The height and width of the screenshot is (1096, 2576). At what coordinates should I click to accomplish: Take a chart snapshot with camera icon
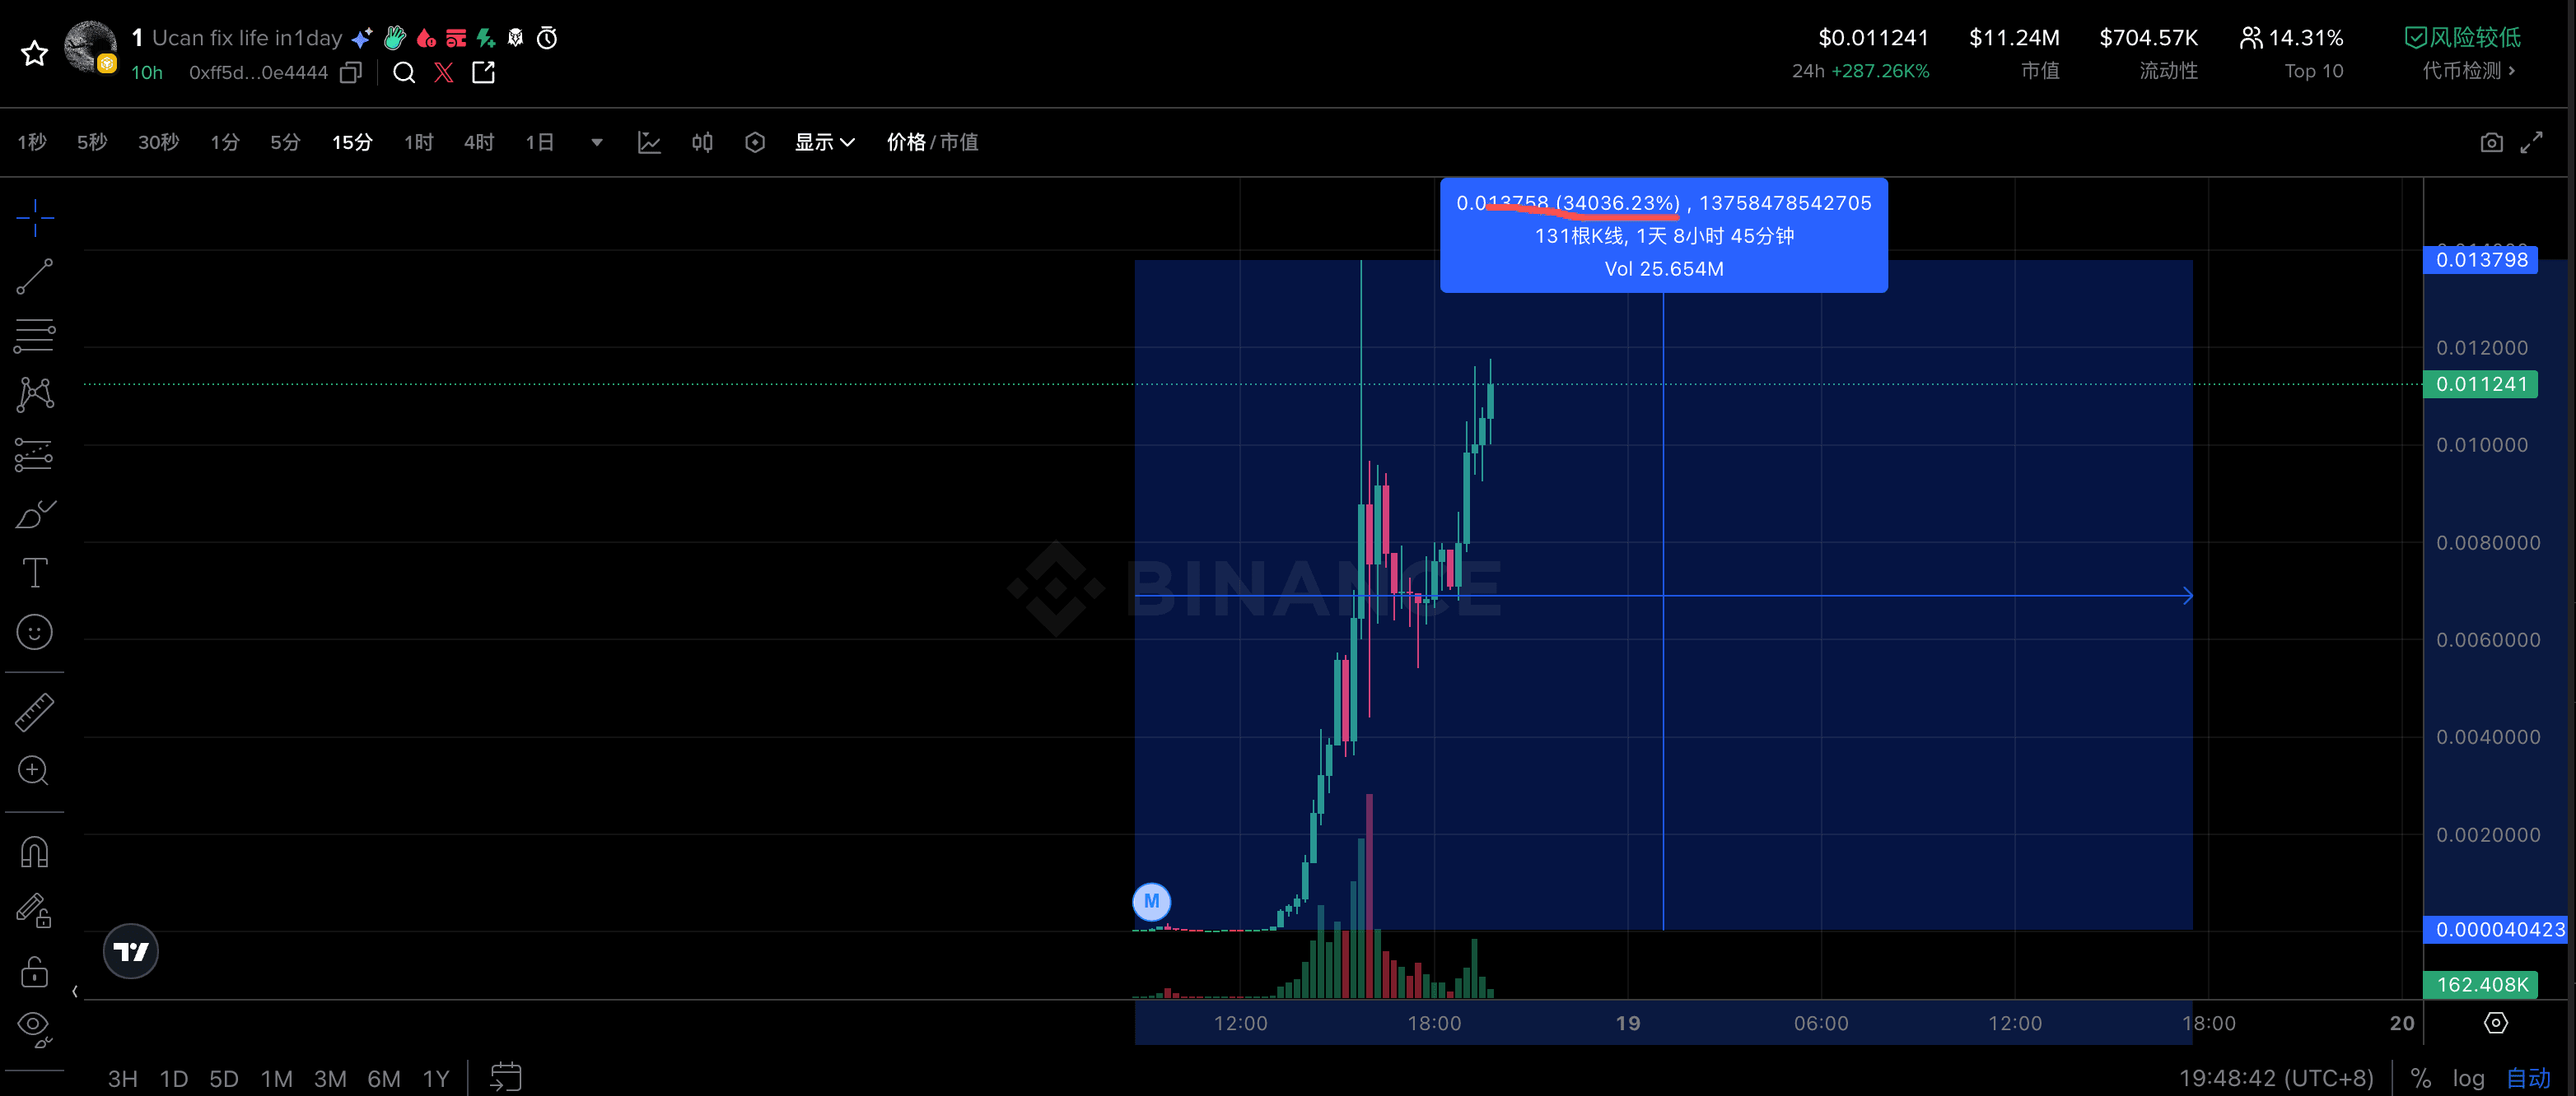2491,143
